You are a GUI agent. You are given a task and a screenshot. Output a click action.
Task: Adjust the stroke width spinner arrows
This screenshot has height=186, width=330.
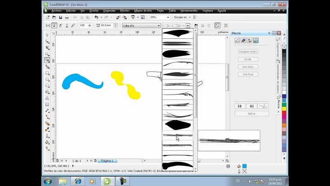[x=115, y=26]
